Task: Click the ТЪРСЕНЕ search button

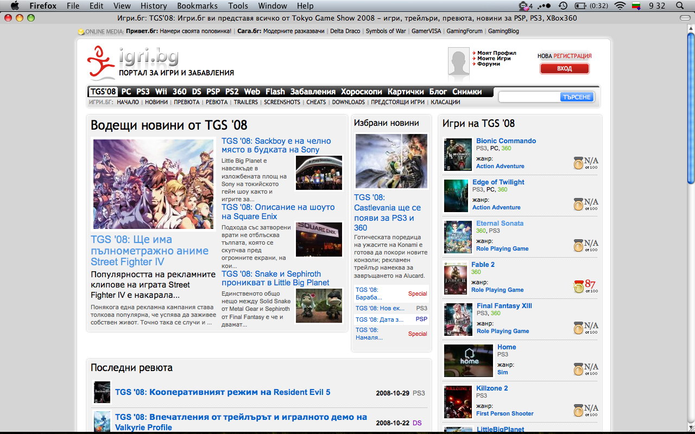Action: click(x=577, y=97)
